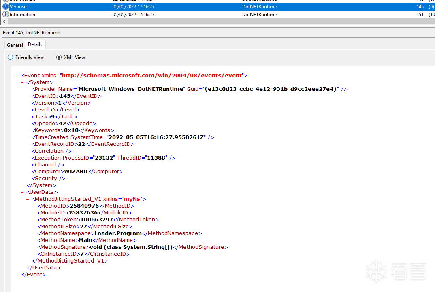Image resolution: width=435 pixels, height=292 pixels.
Task: Click the Opcode value 42
Action: click(x=63, y=124)
